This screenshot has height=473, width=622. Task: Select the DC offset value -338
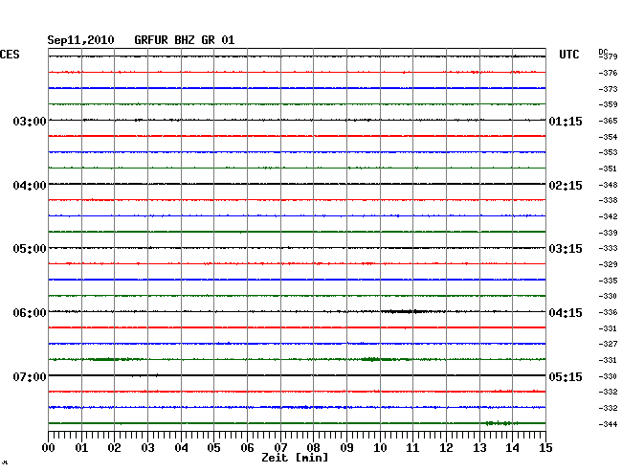[x=608, y=200]
